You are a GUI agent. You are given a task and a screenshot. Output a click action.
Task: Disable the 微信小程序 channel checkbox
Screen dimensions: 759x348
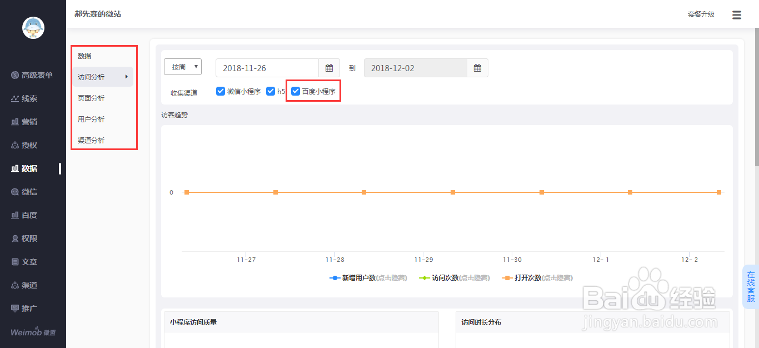(x=221, y=91)
